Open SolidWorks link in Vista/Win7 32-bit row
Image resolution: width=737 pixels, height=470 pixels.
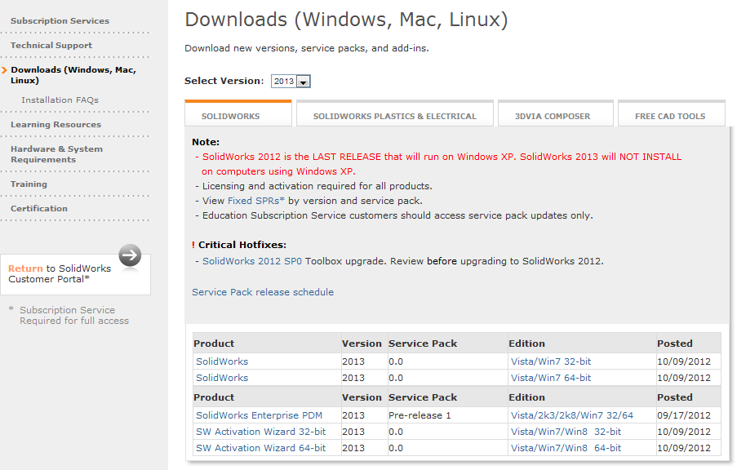[x=222, y=361]
